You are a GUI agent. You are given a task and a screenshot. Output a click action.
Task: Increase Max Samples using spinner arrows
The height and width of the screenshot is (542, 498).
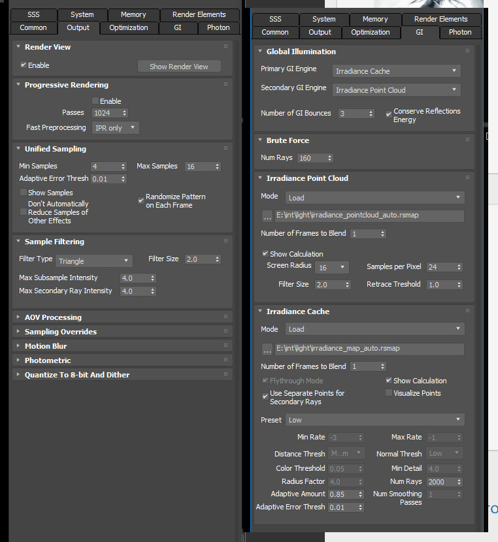(x=219, y=164)
